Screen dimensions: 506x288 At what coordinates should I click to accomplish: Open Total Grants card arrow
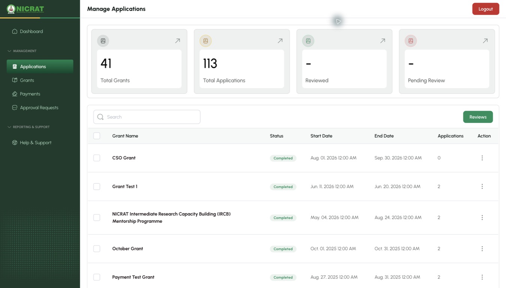177,41
